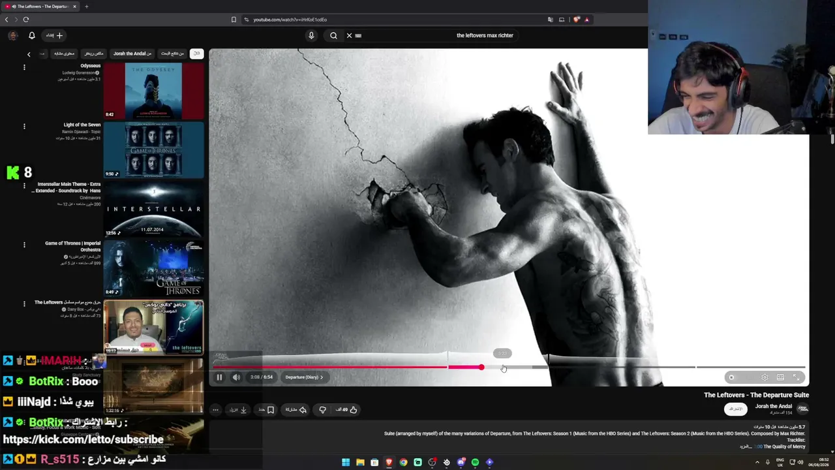
Task: Open the Departure (Diary) chapter list
Action: coord(304,377)
